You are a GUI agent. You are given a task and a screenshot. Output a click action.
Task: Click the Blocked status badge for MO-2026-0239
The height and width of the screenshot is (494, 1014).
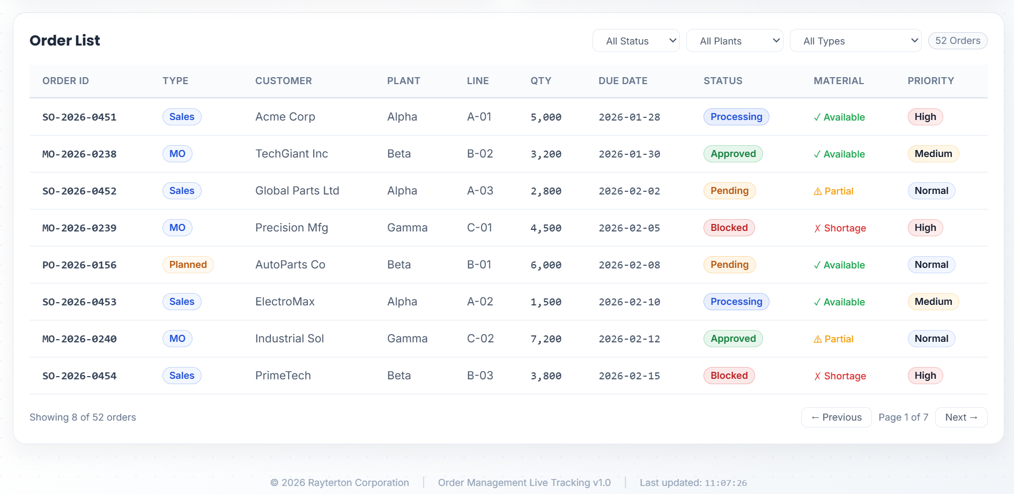click(x=729, y=228)
